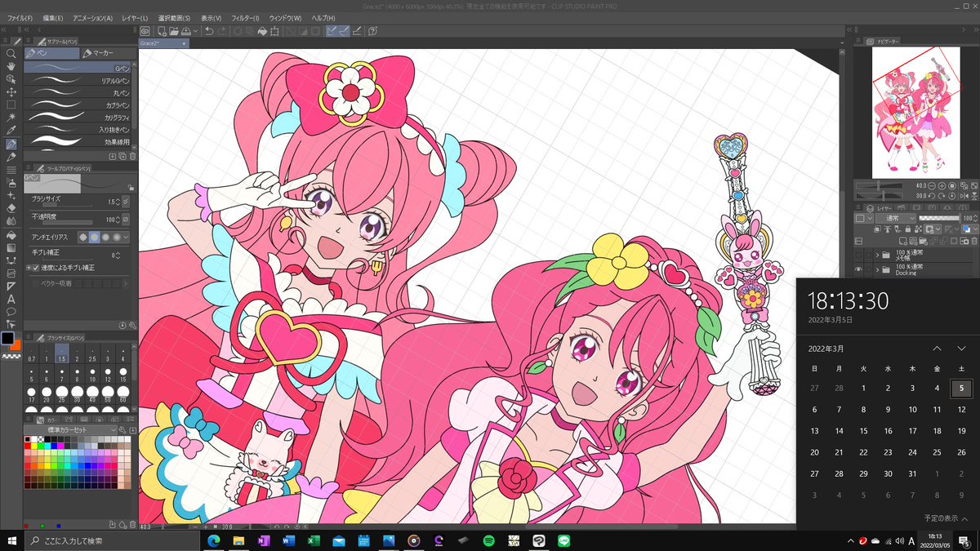
Task: Click Save icon in command bar
Action: coord(186,31)
